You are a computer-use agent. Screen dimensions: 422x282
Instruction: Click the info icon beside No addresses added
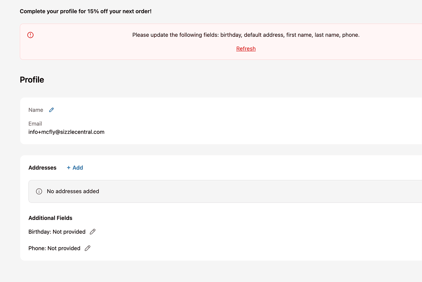[x=39, y=191]
